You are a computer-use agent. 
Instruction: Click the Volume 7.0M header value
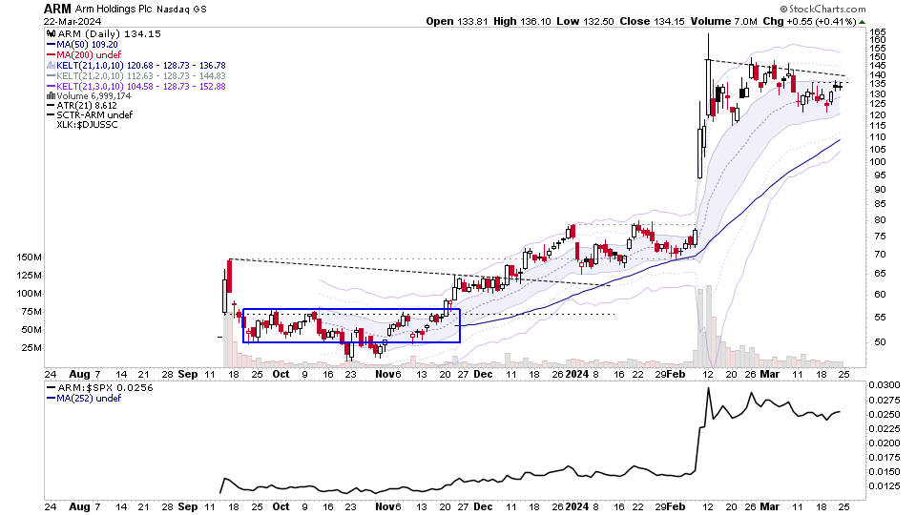click(724, 22)
